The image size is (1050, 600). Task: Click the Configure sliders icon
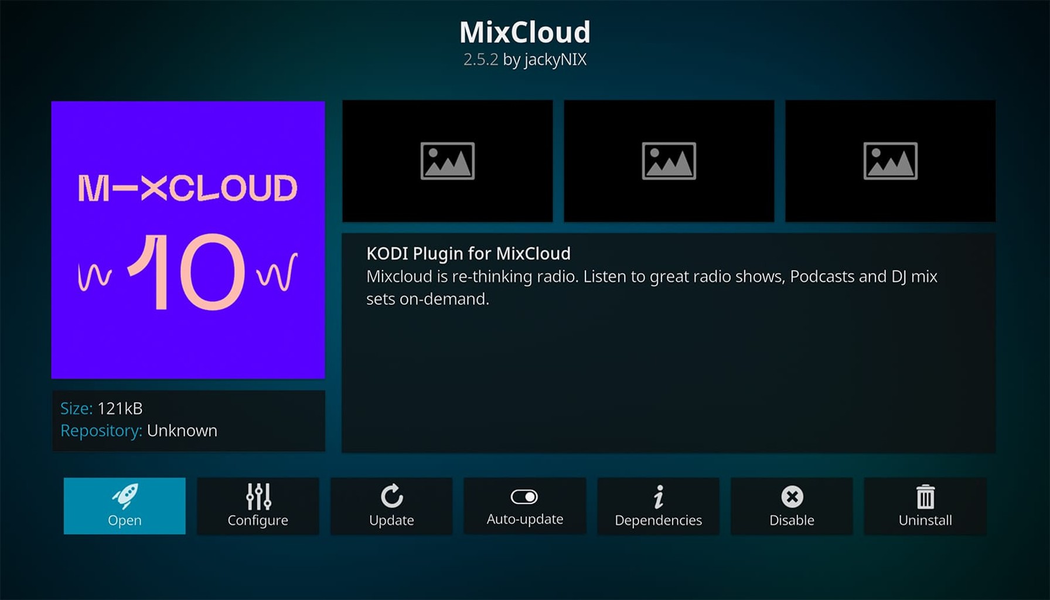(x=258, y=496)
